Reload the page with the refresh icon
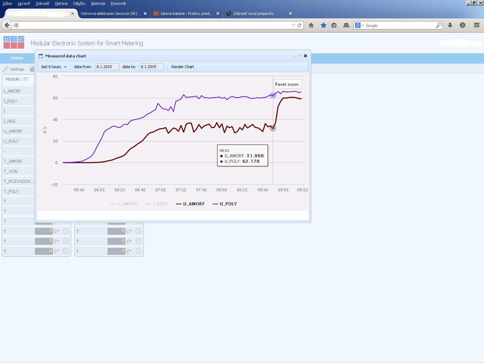Image resolution: width=484 pixels, height=363 pixels. coord(300,25)
